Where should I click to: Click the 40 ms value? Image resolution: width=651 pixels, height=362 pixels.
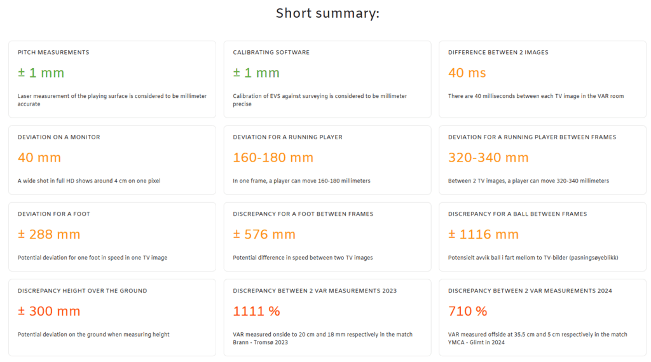pyautogui.click(x=467, y=73)
